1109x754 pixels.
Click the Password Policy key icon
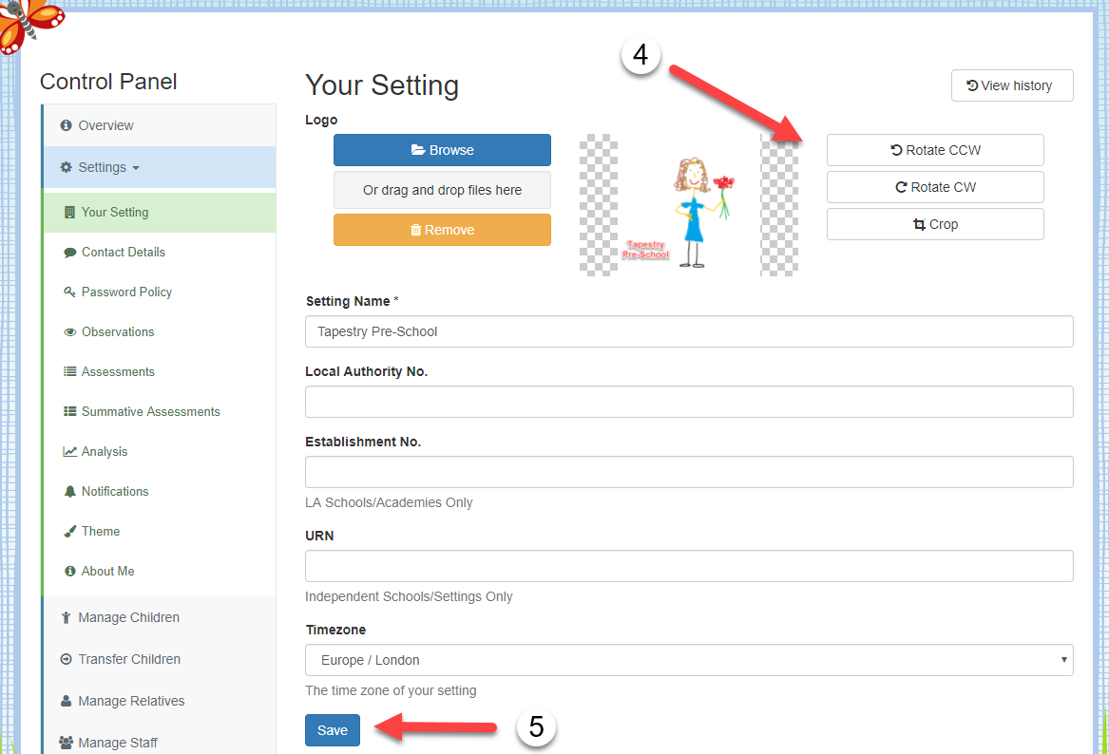[x=69, y=292]
